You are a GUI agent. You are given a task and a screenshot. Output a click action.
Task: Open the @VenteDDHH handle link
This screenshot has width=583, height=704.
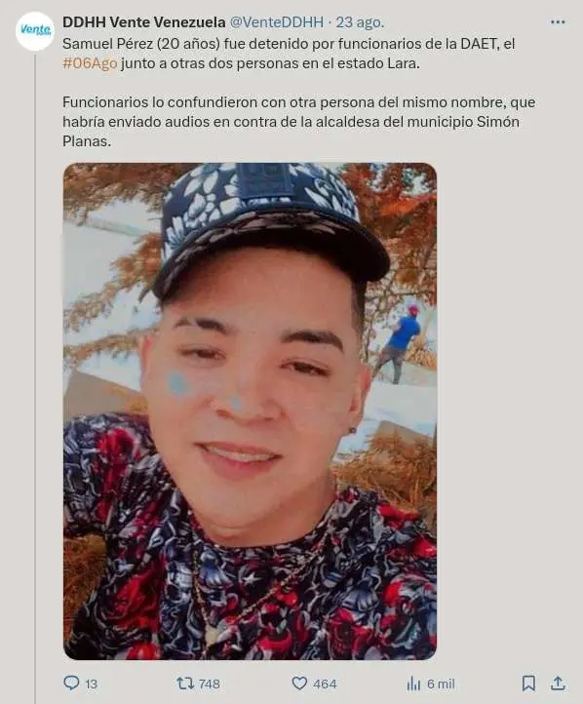coord(277,22)
